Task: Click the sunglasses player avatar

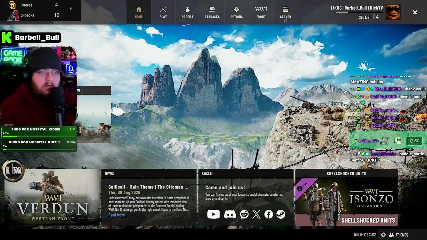Action: [x=393, y=12]
